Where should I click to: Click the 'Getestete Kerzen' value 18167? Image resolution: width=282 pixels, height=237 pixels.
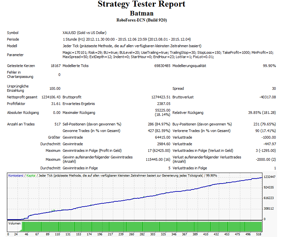(56, 66)
